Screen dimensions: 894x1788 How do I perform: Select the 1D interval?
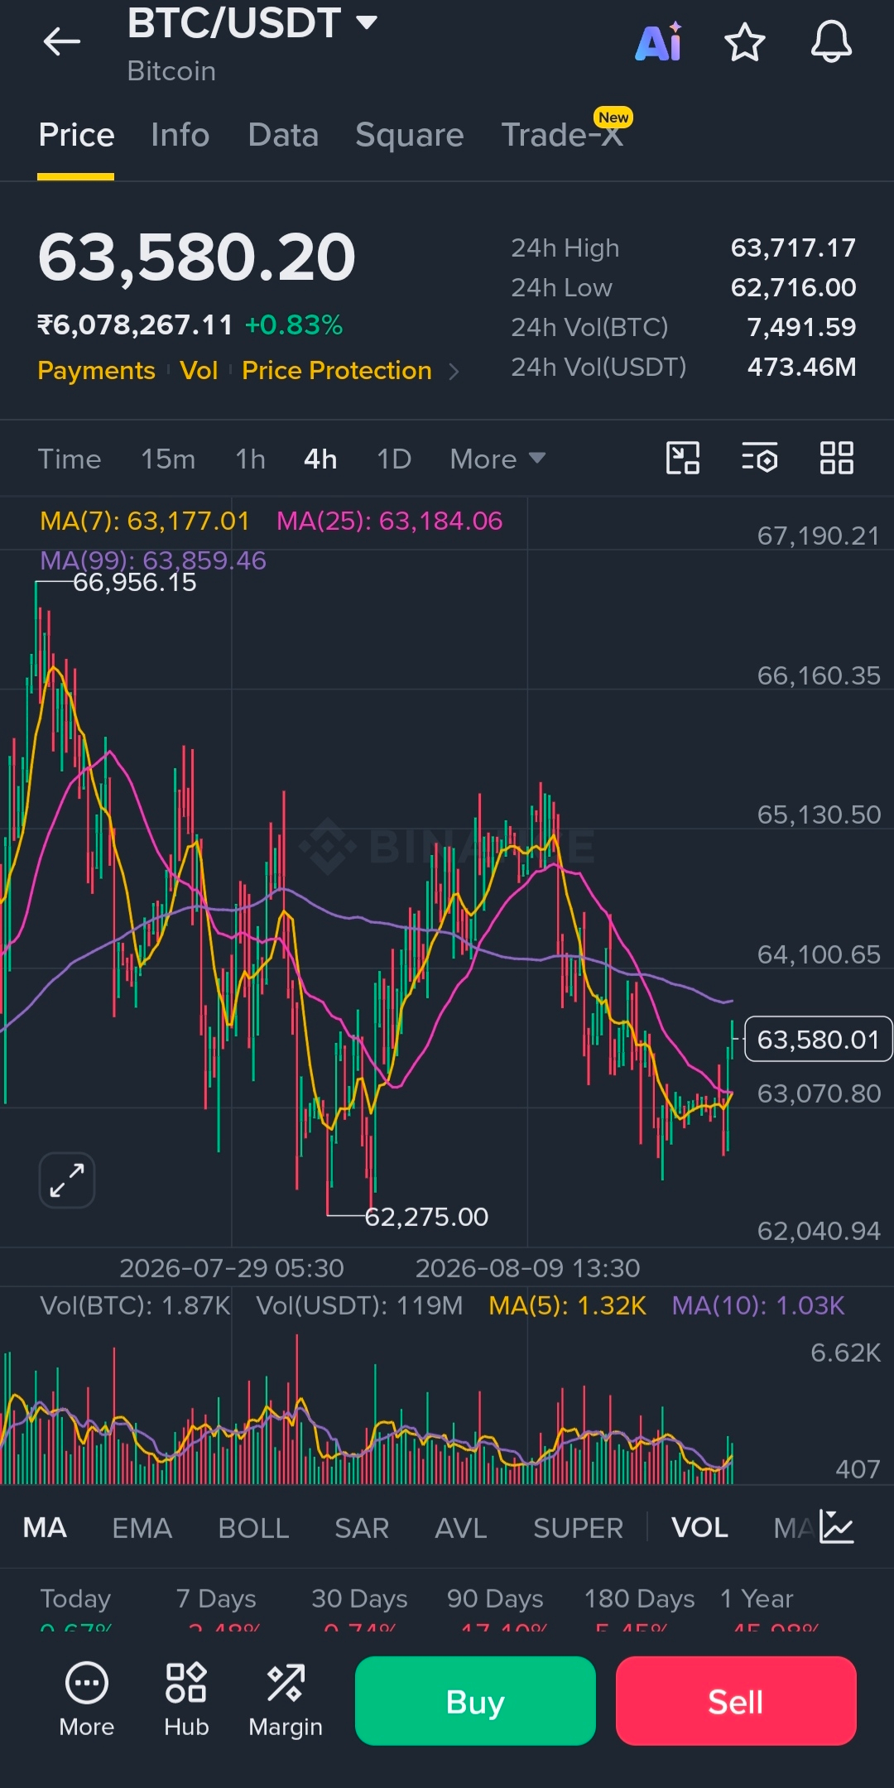tap(394, 459)
